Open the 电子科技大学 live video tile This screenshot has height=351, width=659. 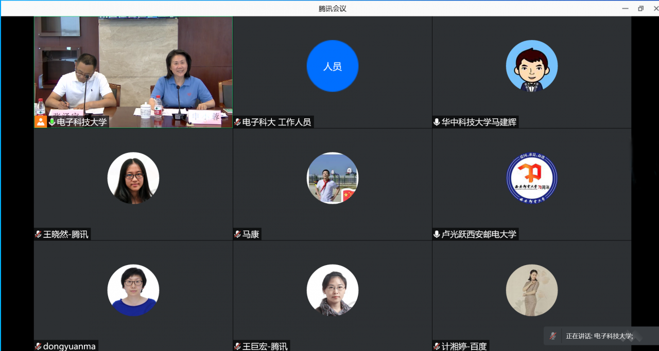pos(133,67)
